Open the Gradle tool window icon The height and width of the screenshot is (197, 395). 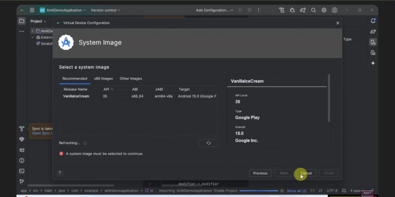(373, 31)
